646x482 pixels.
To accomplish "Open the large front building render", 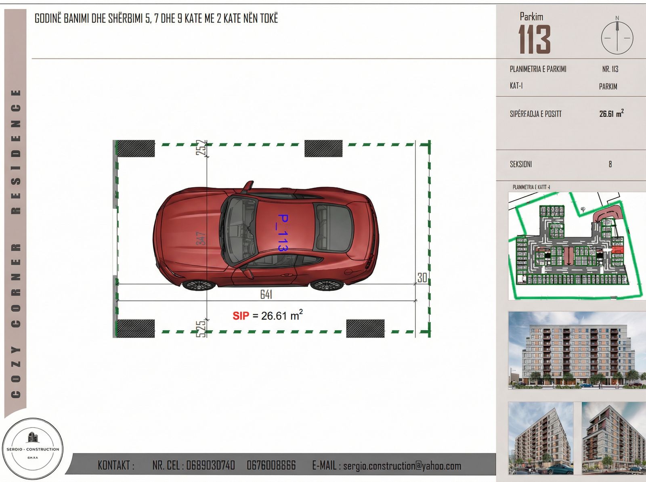I will click(x=577, y=350).
